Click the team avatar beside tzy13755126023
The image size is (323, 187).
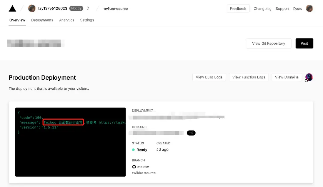pyautogui.click(x=32, y=9)
